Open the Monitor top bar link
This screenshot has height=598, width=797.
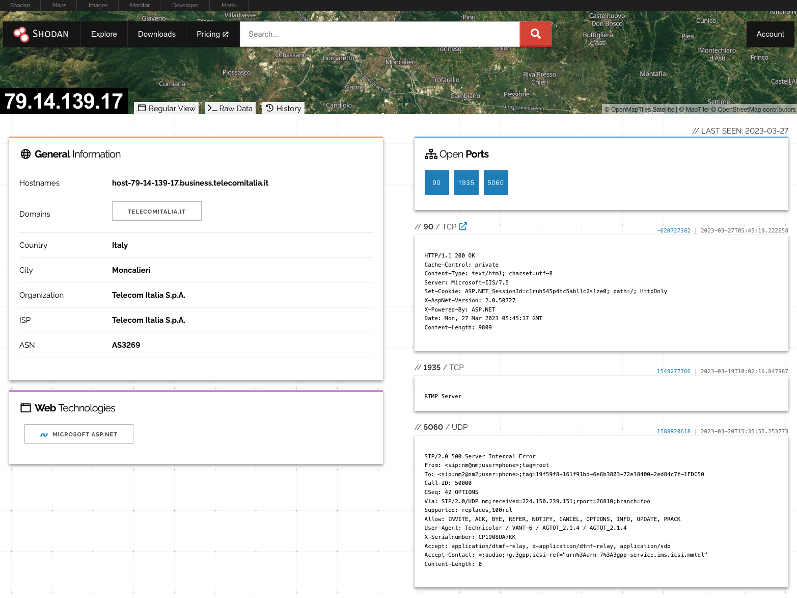(140, 5)
